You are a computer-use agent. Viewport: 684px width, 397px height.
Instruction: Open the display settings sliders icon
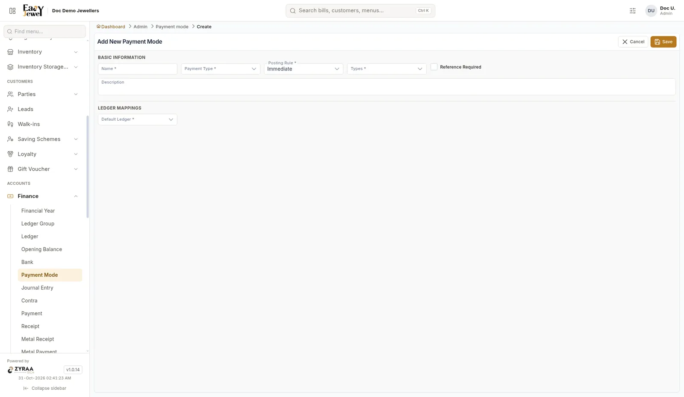click(633, 11)
